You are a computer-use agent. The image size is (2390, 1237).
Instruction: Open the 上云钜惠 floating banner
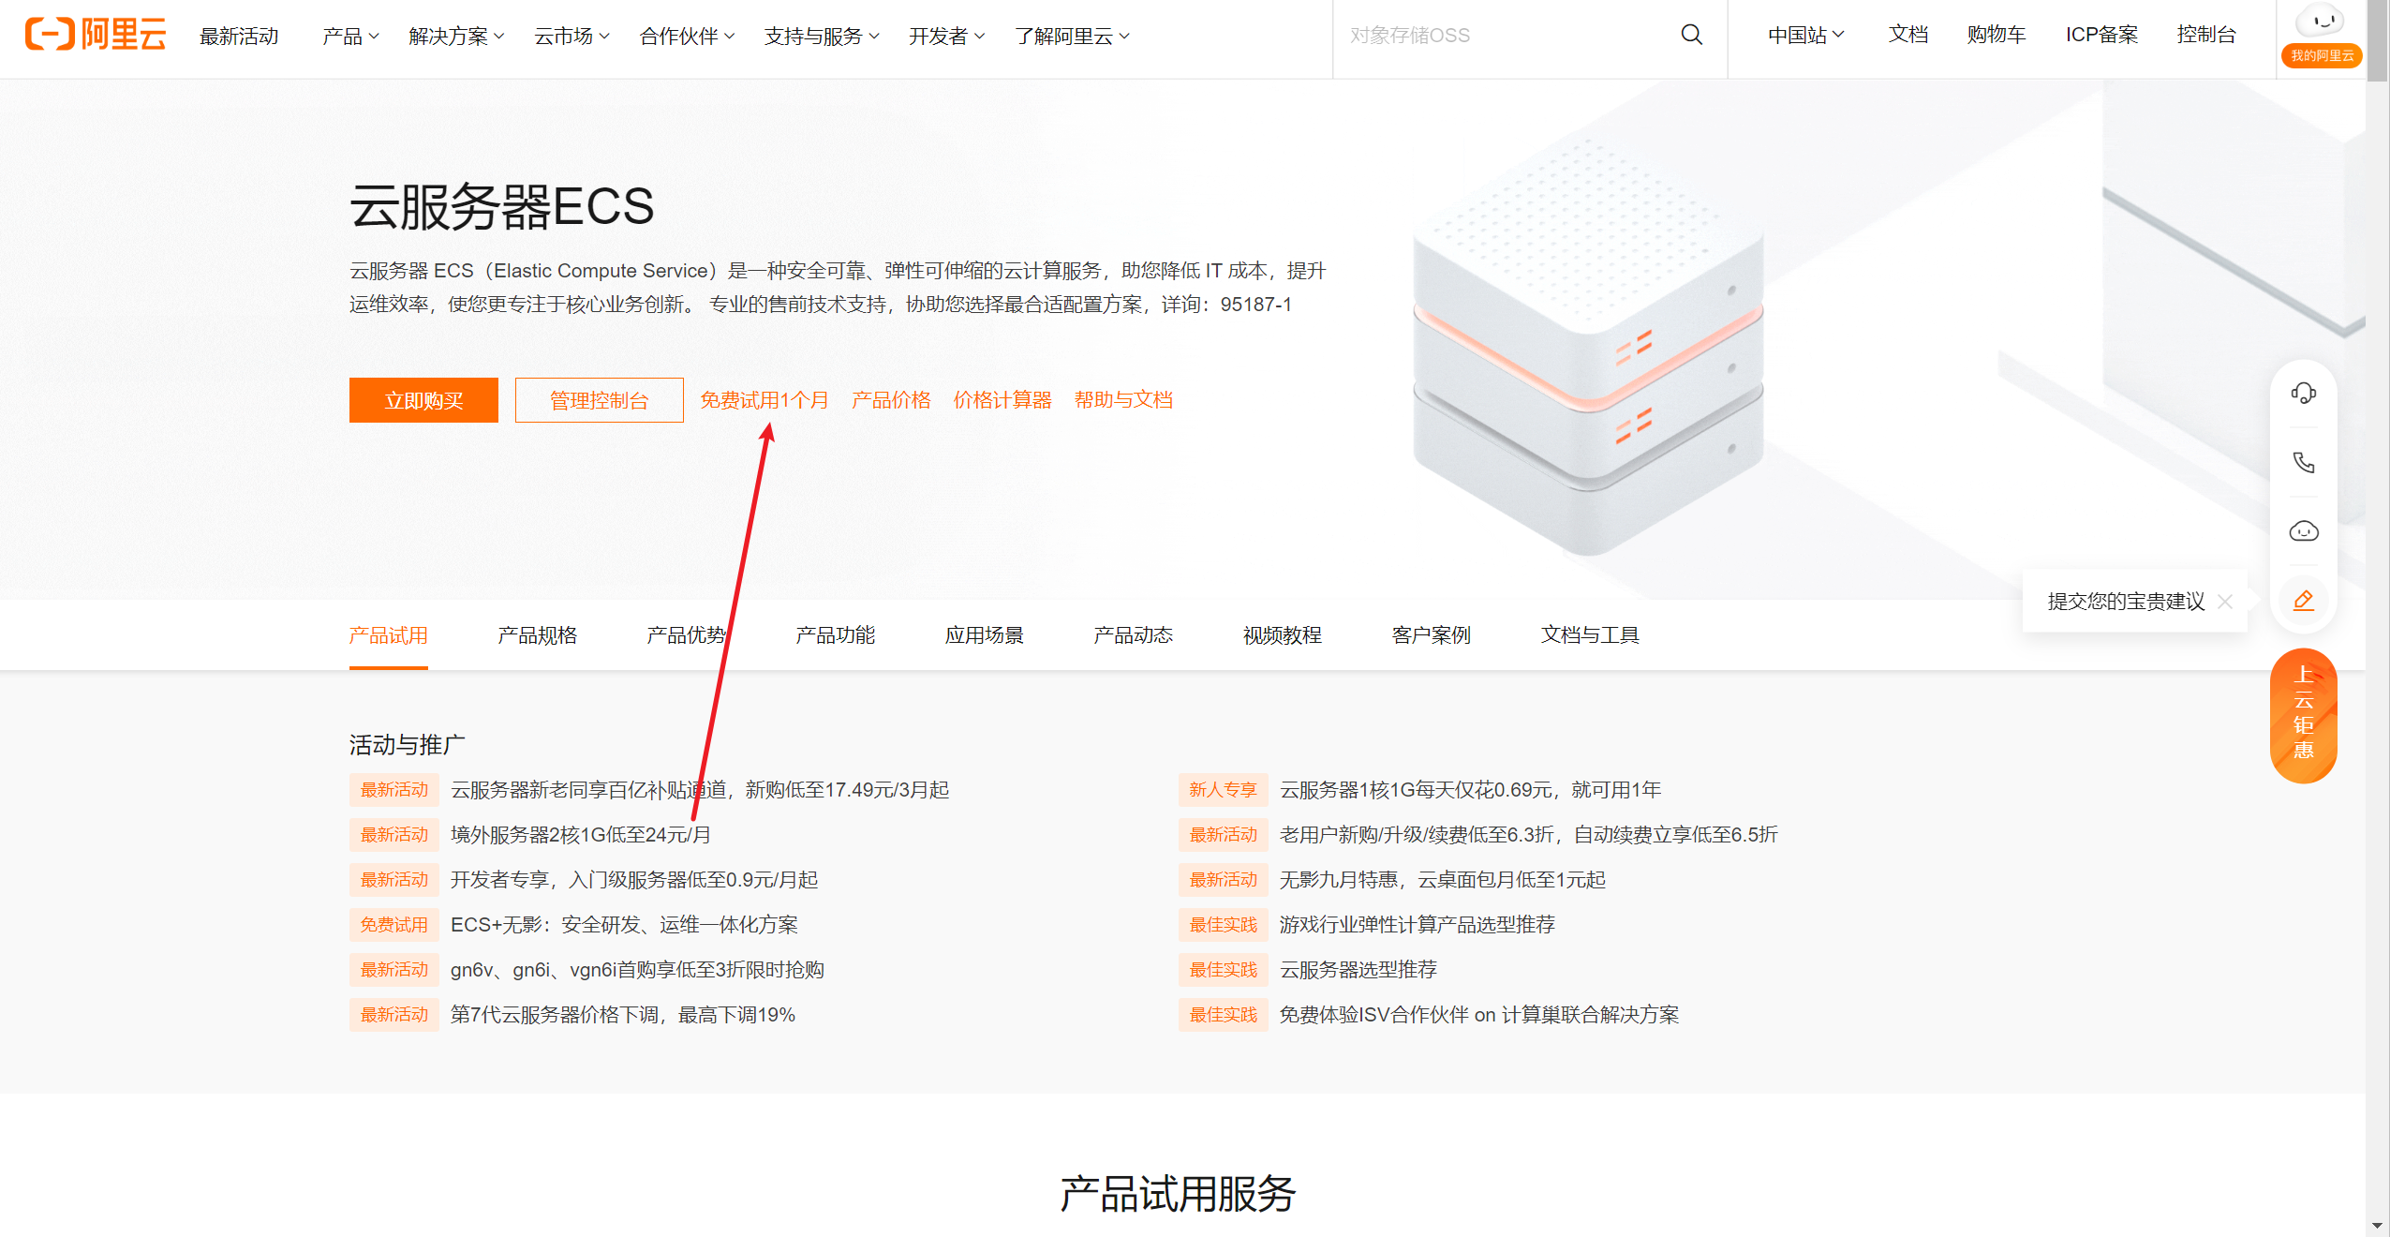[x=2303, y=714]
